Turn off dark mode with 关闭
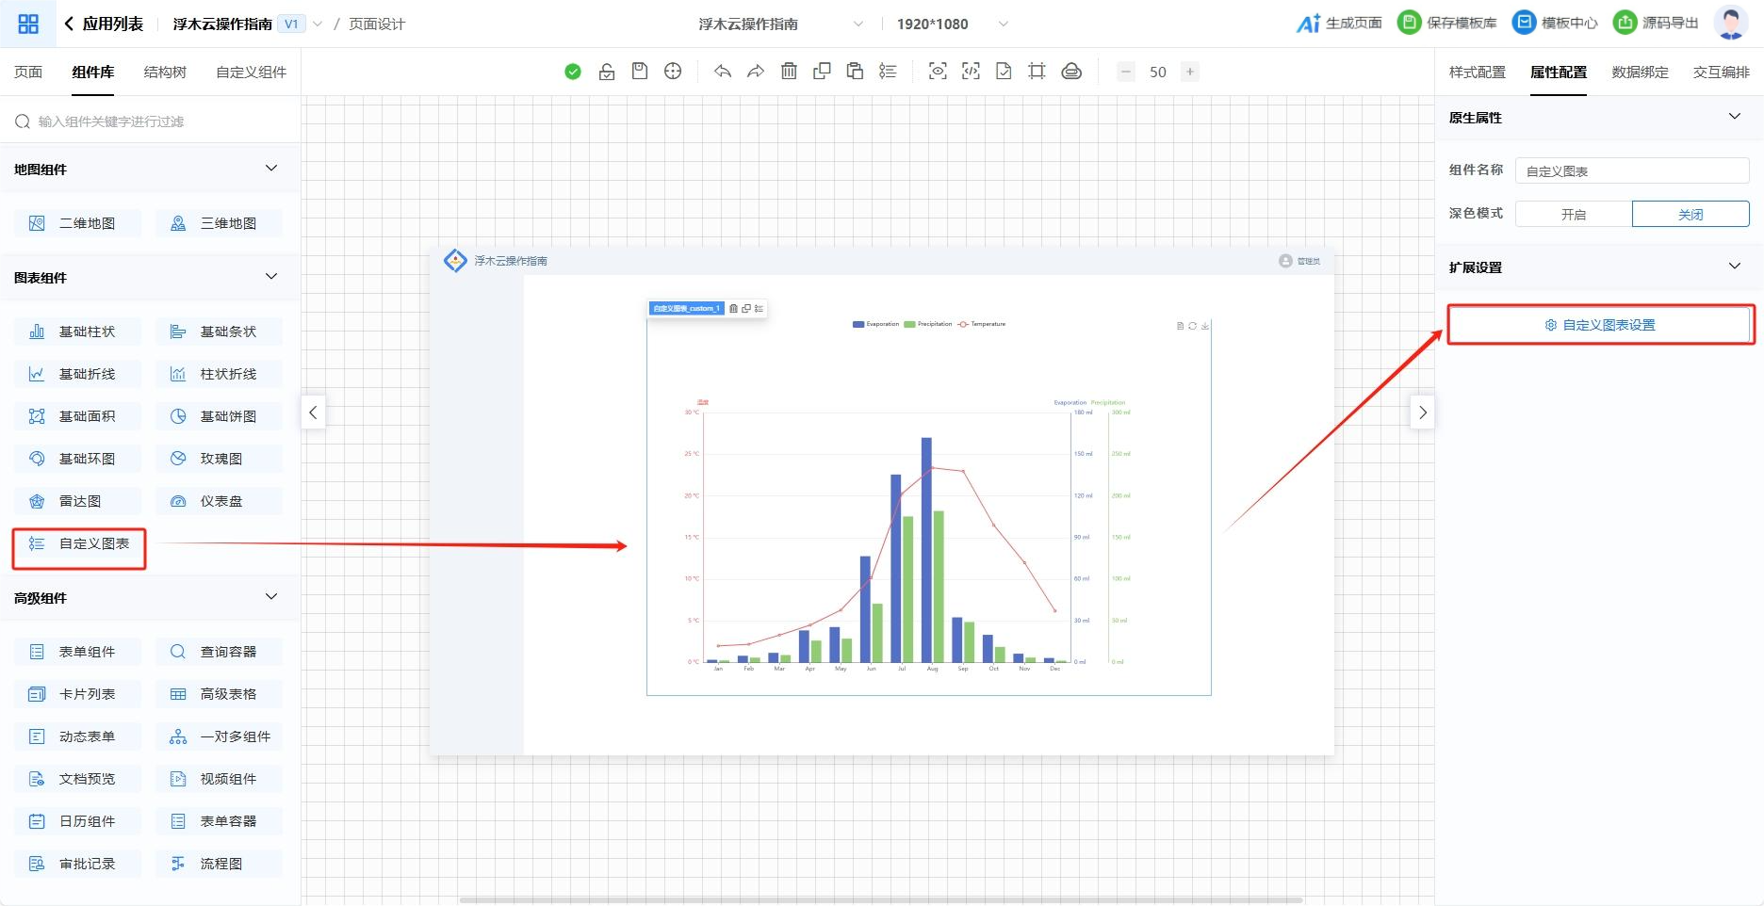The width and height of the screenshot is (1764, 906). (1690, 214)
